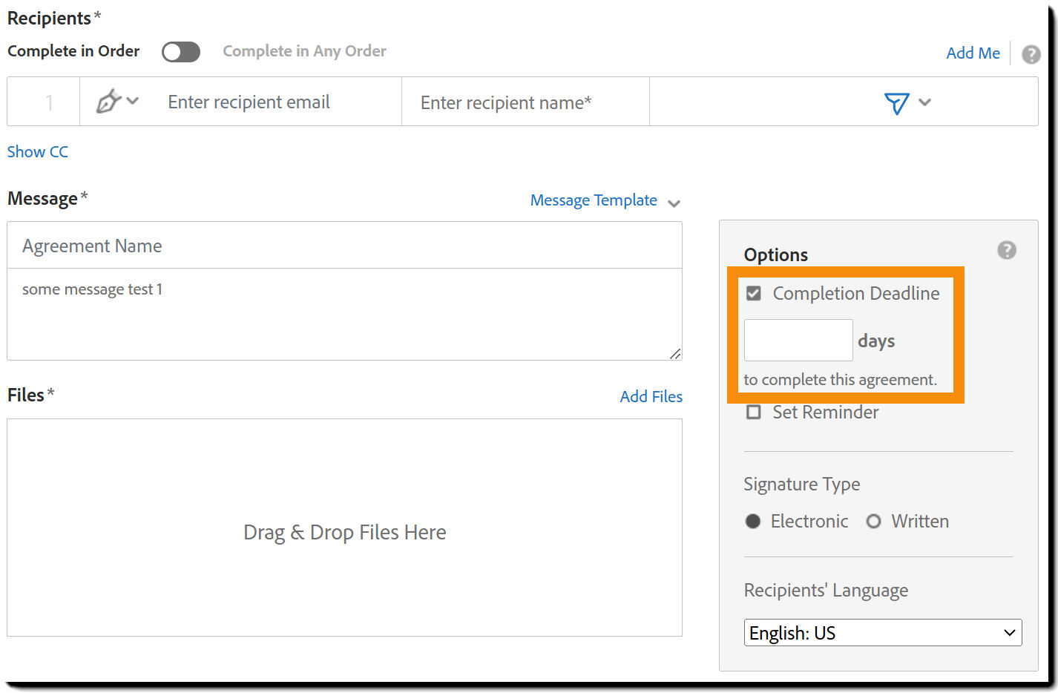The image size is (1058, 693).
Task: Click the days input under Completion Deadline
Action: point(798,340)
